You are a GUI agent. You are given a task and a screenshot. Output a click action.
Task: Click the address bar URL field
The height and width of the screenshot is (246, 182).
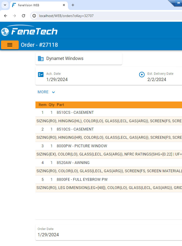[100, 16]
